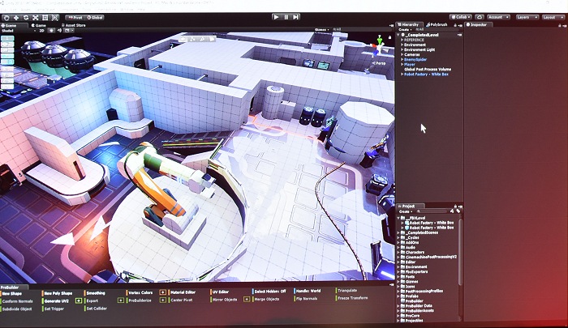This screenshot has width=568, height=328.
Task: Click the ProBuilder New Shape button
Action: pos(12,294)
